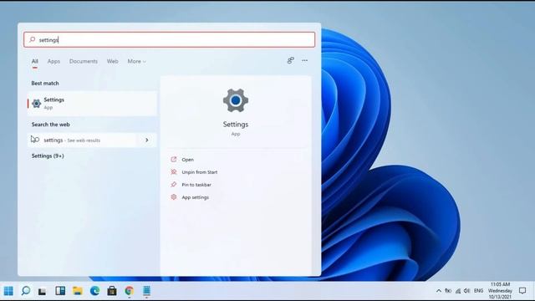Launch File Explorer from taskbar
Image resolution: width=535 pixels, height=301 pixels.
point(78,291)
